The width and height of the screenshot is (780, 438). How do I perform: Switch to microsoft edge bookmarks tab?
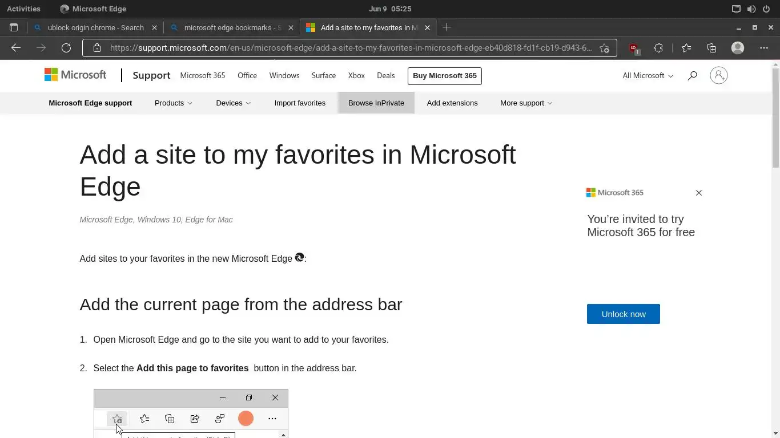[232, 27]
